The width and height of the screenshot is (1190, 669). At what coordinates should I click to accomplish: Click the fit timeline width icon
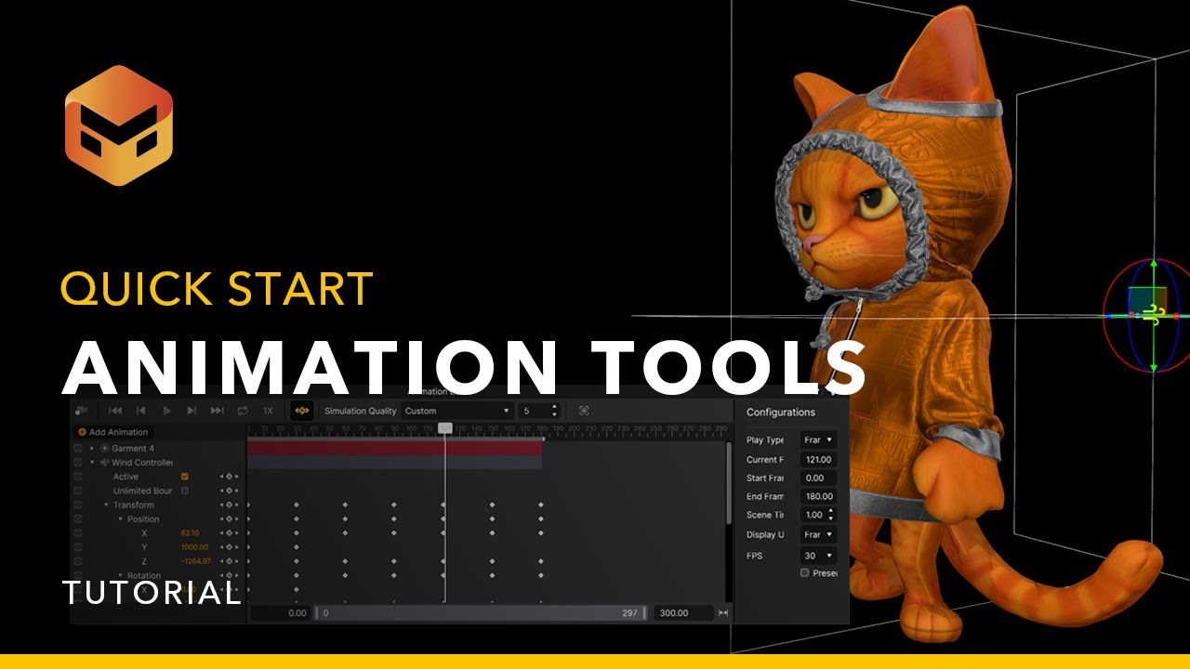(x=723, y=613)
